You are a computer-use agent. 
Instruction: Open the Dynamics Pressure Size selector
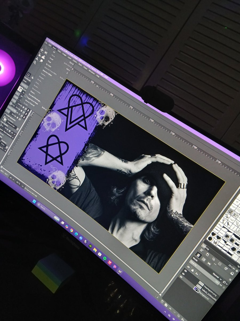point(11,125)
